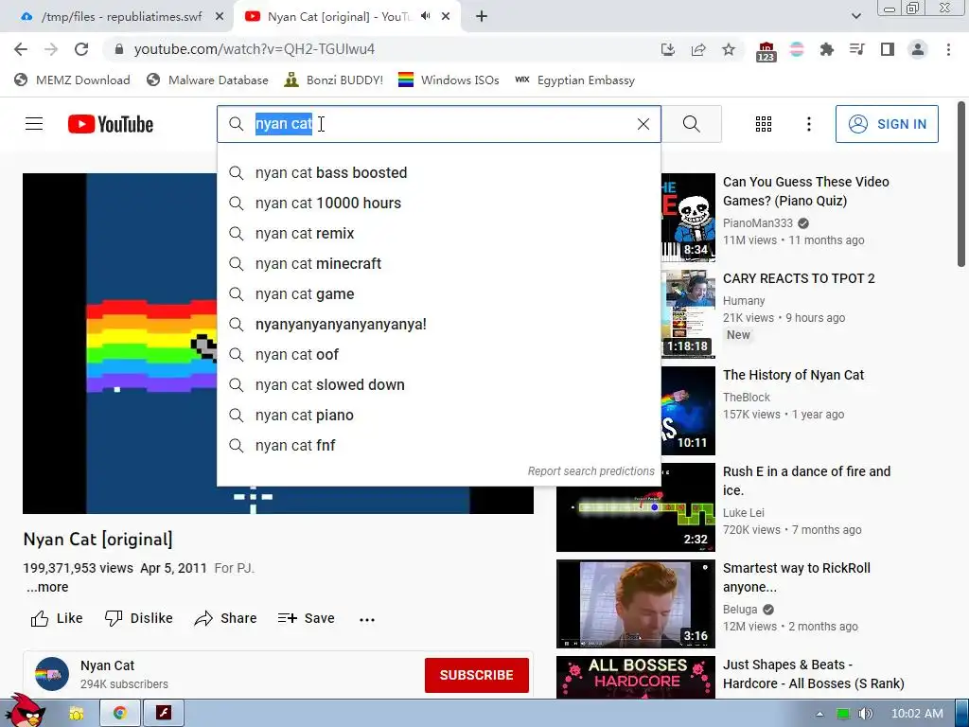Open the striped circle extension icon

[797, 49]
